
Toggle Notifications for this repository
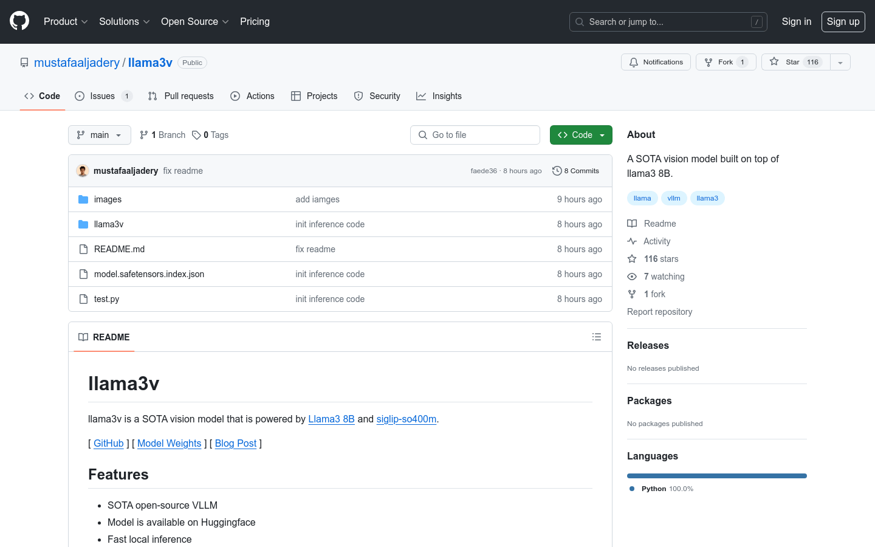pos(656,62)
